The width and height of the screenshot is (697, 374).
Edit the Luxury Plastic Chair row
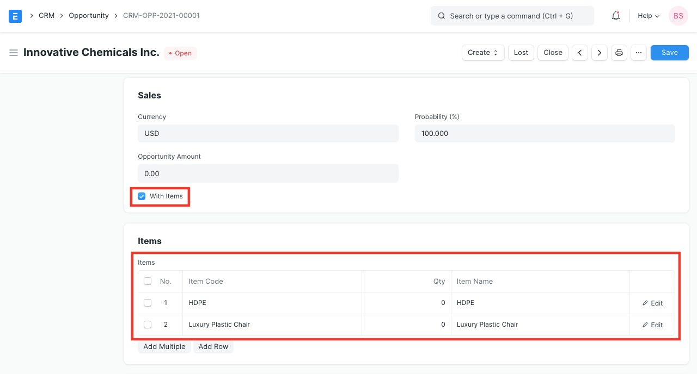(652, 325)
